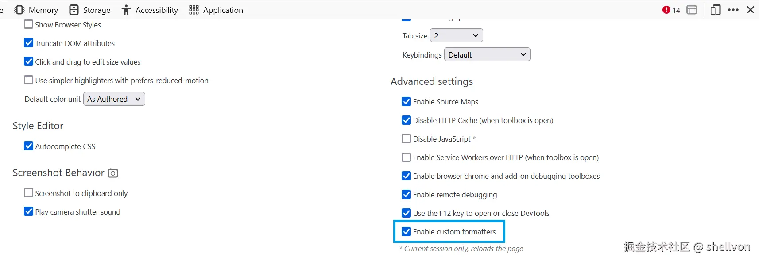
Task: Click the Accessibility person icon
Action: click(x=126, y=10)
